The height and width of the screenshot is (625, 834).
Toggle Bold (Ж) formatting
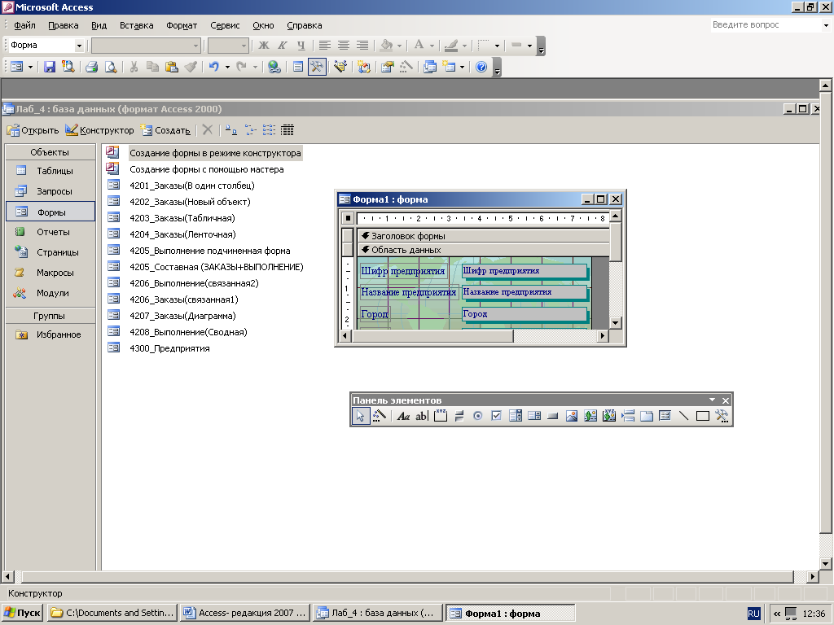(264, 46)
